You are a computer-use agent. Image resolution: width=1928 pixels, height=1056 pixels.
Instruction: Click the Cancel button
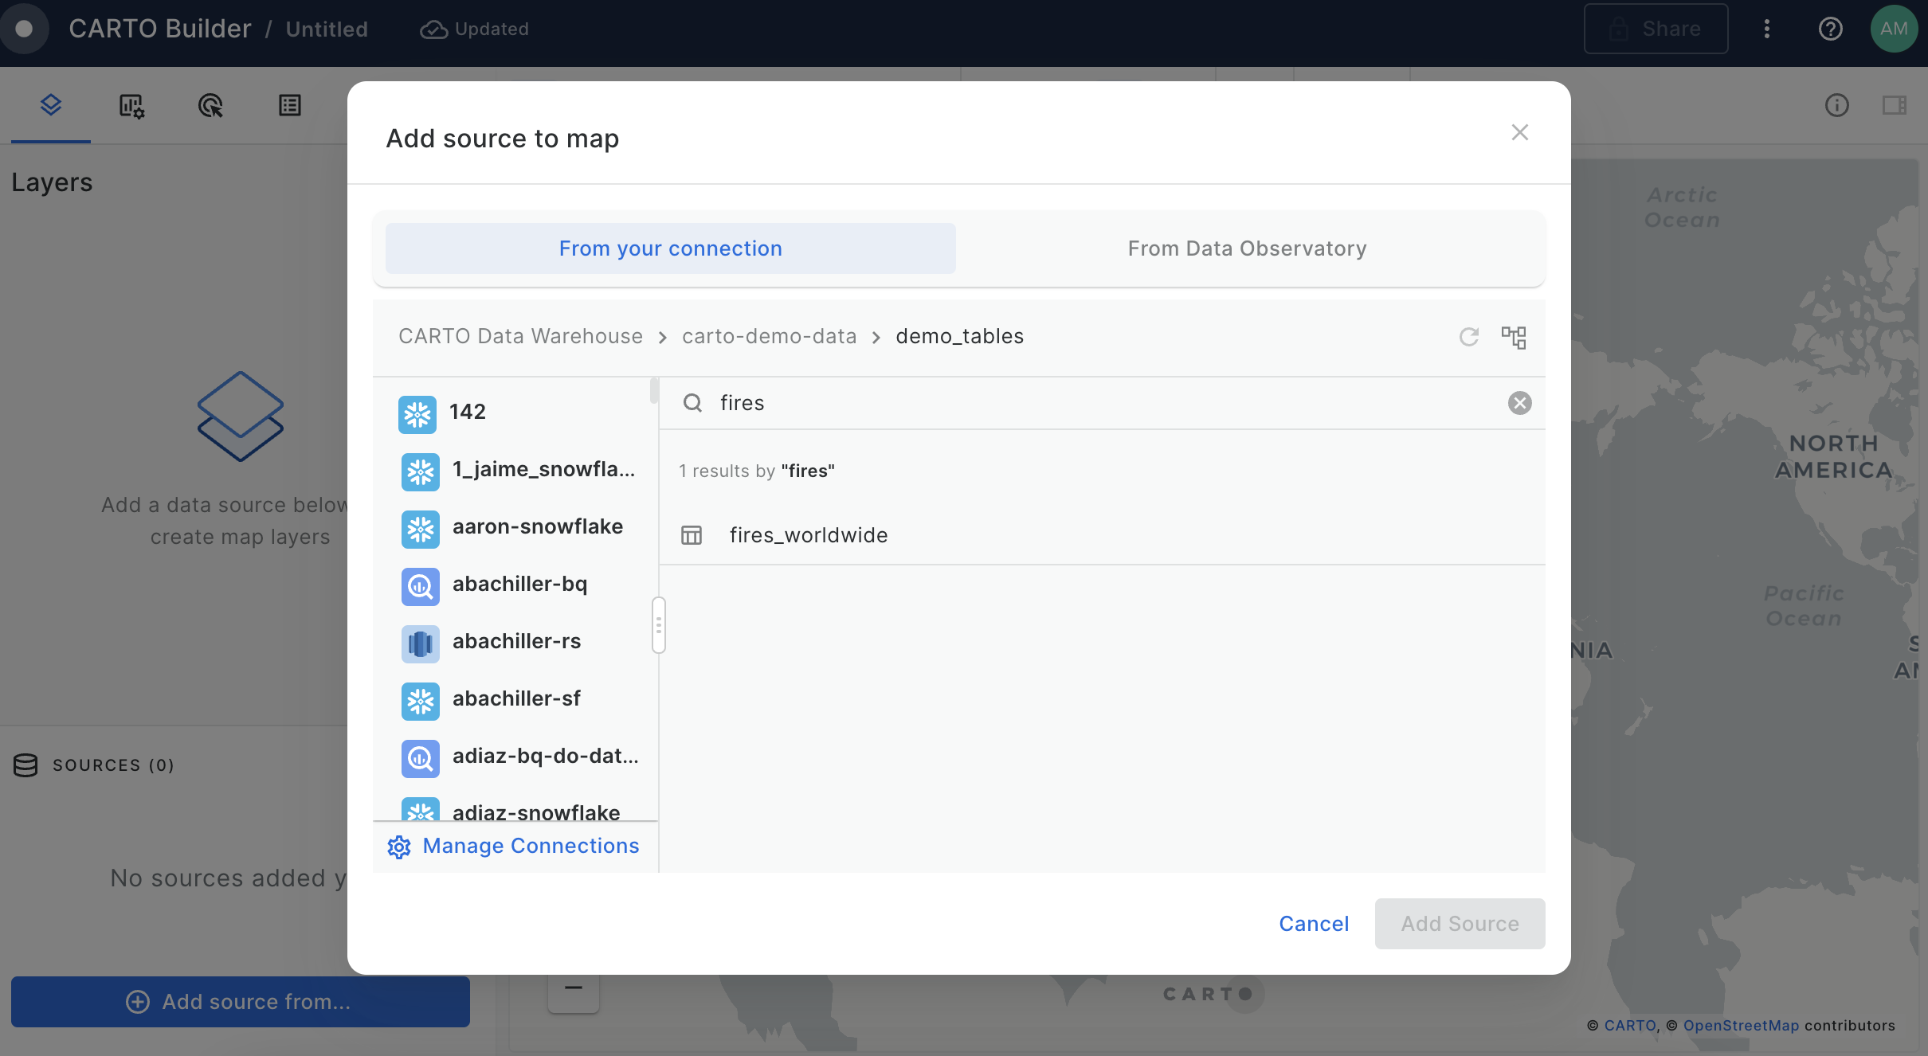pyautogui.click(x=1313, y=924)
